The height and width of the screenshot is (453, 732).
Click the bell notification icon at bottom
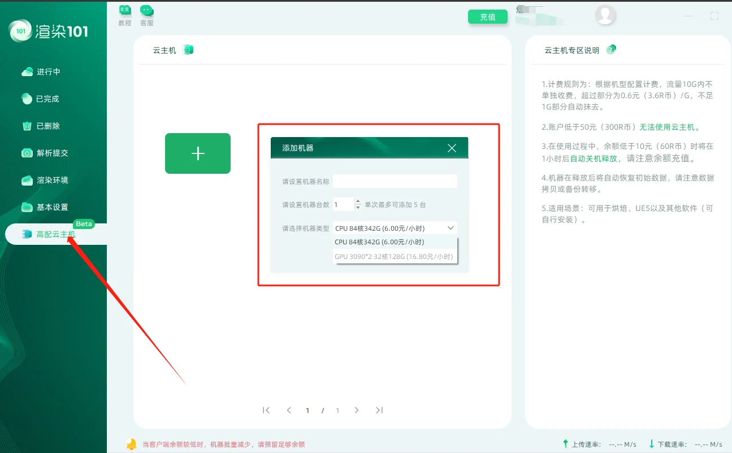[x=132, y=444]
